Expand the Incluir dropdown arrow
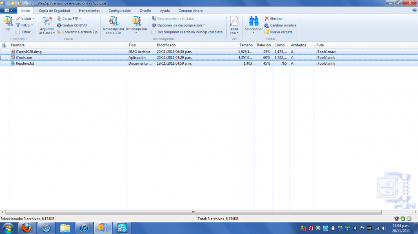 coord(33,19)
